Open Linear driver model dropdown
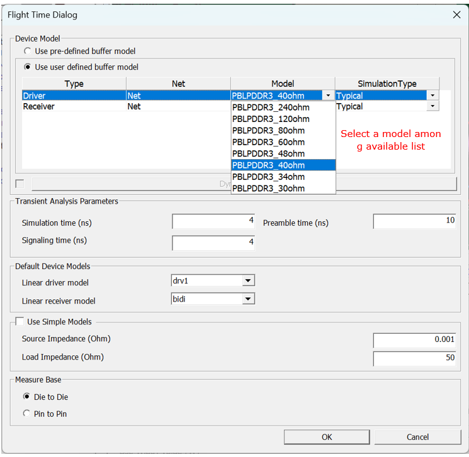Viewport: 469px width, 457px height. [x=248, y=281]
